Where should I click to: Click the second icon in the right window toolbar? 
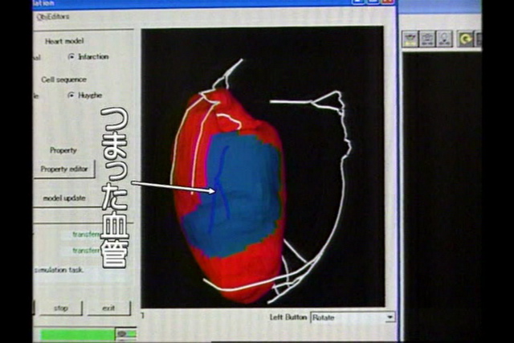pyautogui.click(x=427, y=39)
